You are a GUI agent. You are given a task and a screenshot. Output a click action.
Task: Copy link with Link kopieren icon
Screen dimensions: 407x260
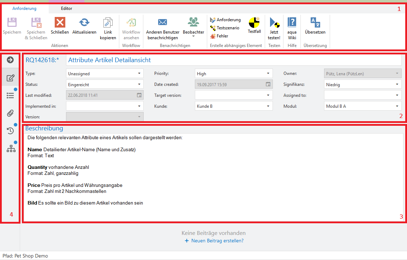108,23
